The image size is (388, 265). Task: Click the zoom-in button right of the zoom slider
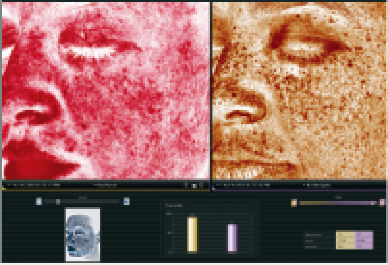point(126,201)
